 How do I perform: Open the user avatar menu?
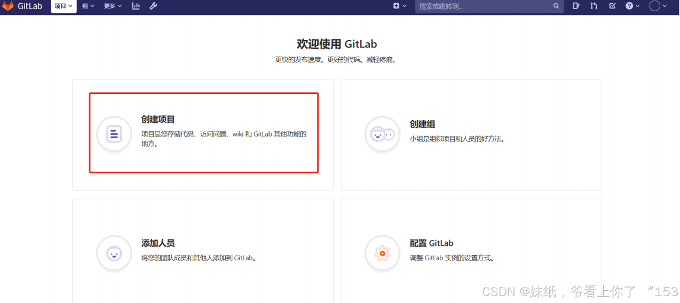point(658,6)
